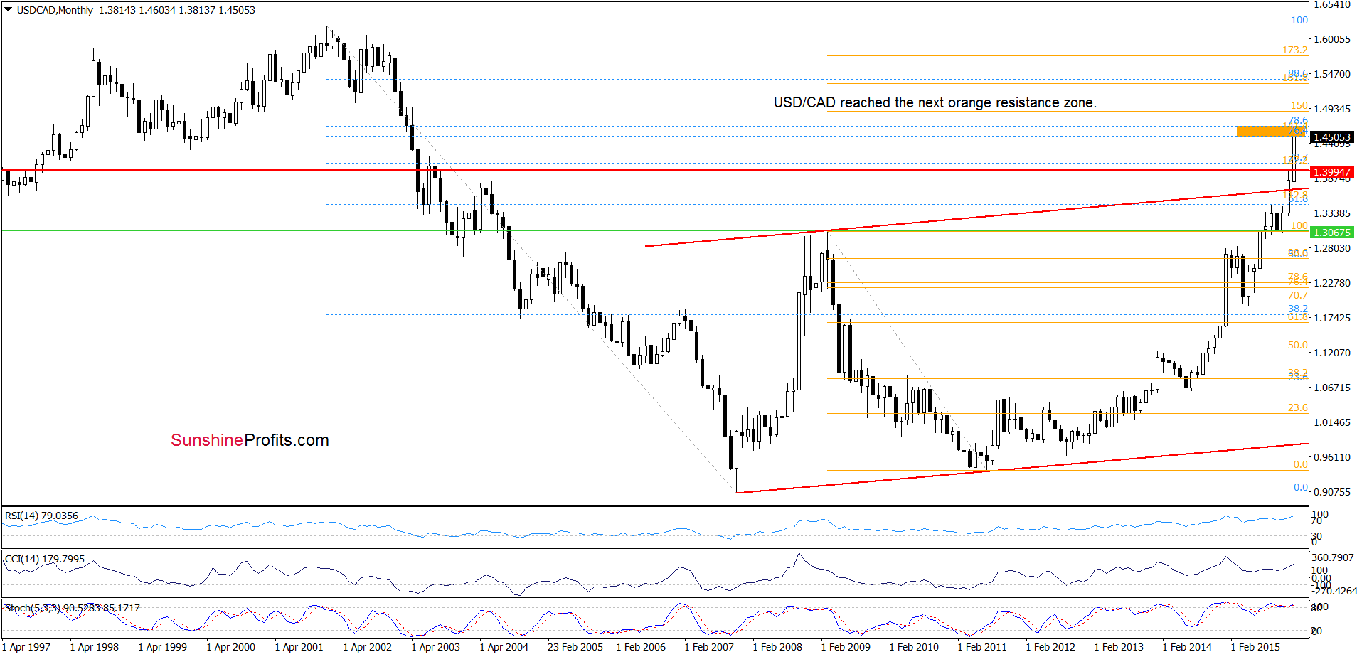This screenshot has height=657, width=1357.
Task: Click the 1 Feb 2011 date label
Action: pos(982,647)
